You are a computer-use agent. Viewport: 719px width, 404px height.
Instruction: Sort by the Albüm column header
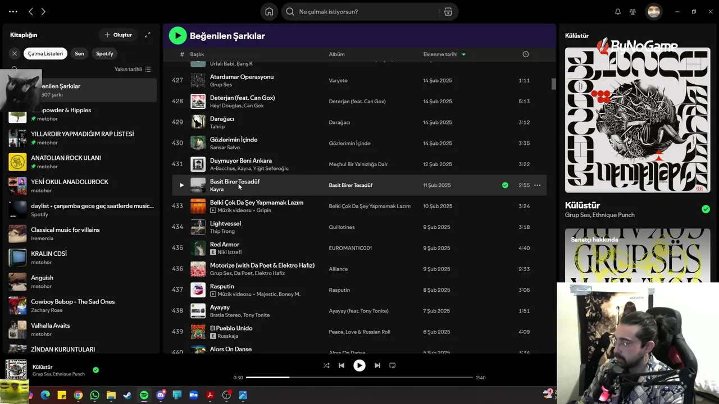point(336,54)
